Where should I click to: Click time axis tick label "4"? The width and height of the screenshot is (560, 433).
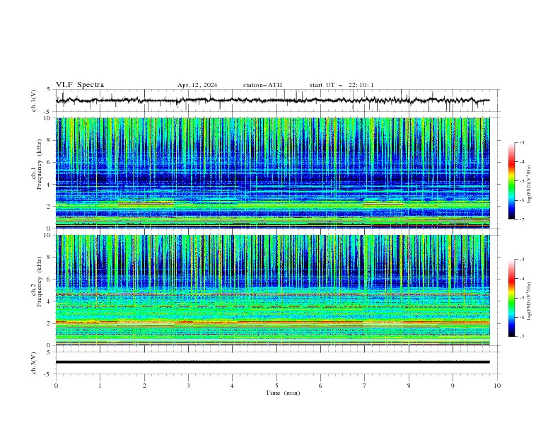232,386
